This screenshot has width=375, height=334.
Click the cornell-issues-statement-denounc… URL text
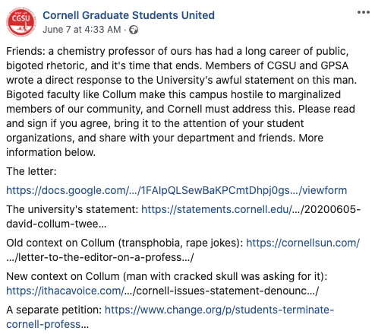coord(222,291)
